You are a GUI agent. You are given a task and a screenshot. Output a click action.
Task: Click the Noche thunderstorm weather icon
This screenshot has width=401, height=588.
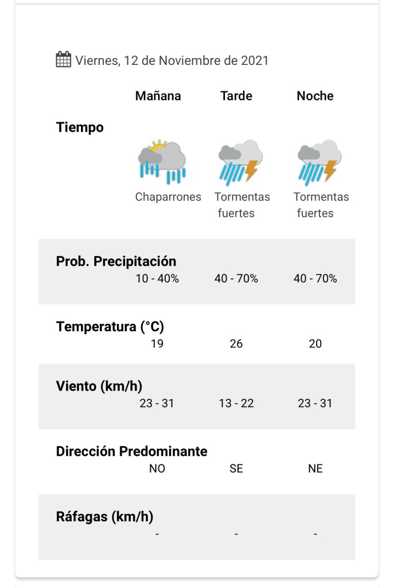click(319, 162)
